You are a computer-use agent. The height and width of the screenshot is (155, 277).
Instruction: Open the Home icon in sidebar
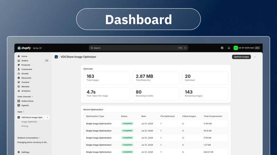pos(19,56)
